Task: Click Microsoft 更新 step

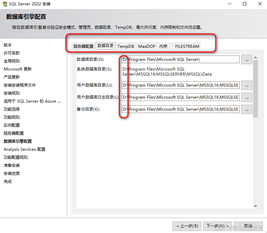Action: pos(18,69)
